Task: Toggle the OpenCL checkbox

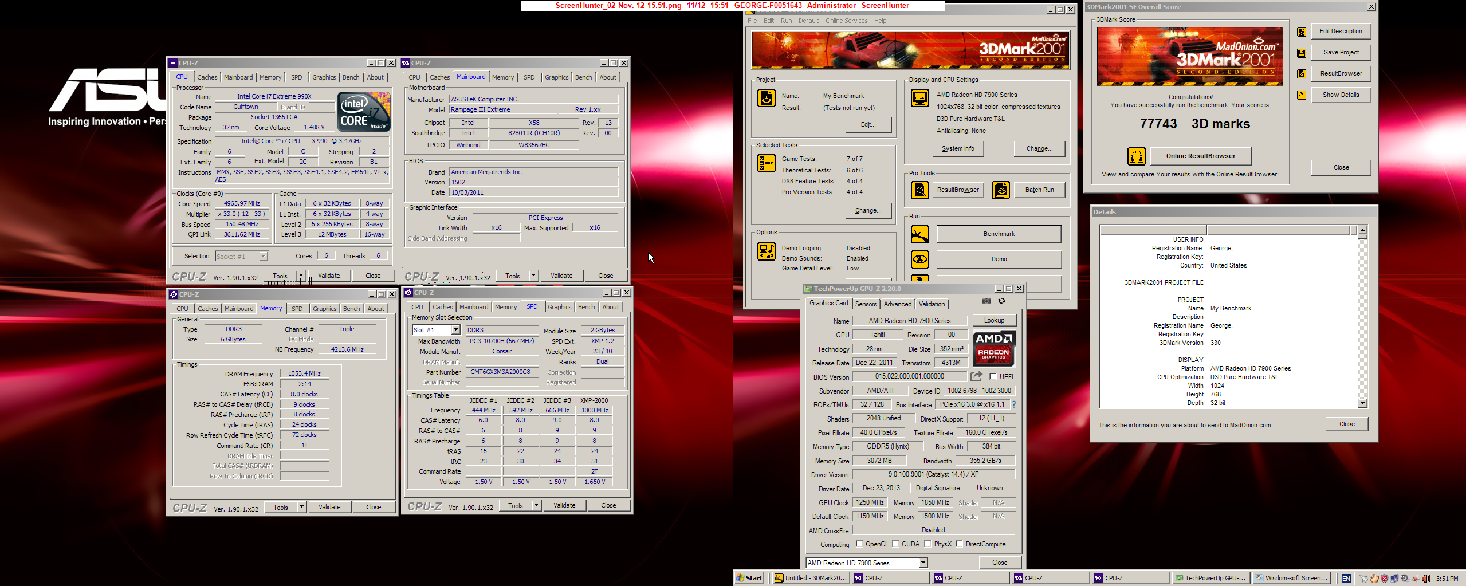Action: [859, 544]
